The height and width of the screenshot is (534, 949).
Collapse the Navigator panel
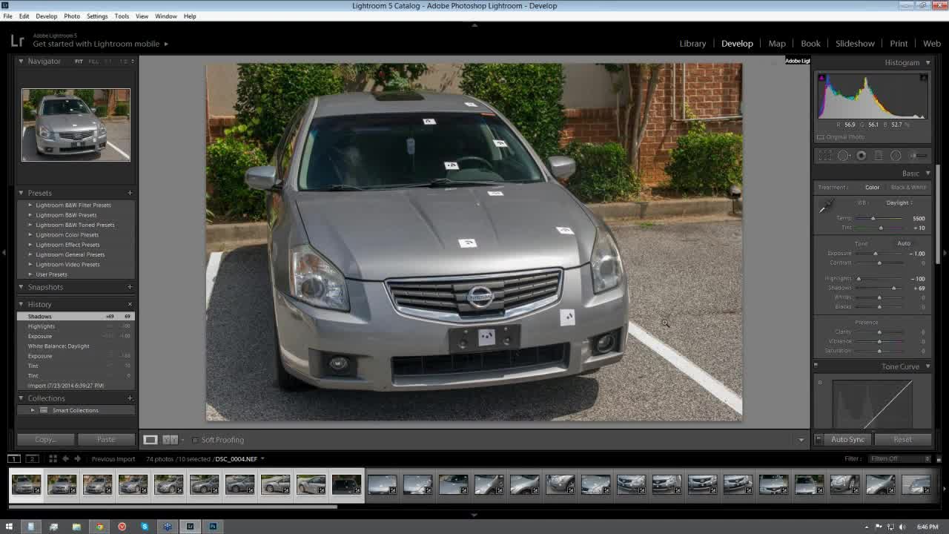pyautogui.click(x=21, y=61)
